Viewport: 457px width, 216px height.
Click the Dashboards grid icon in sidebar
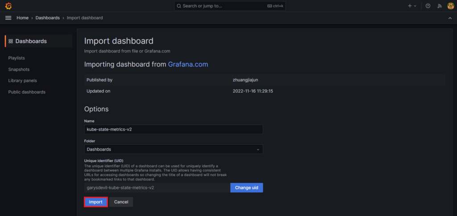click(11, 41)
